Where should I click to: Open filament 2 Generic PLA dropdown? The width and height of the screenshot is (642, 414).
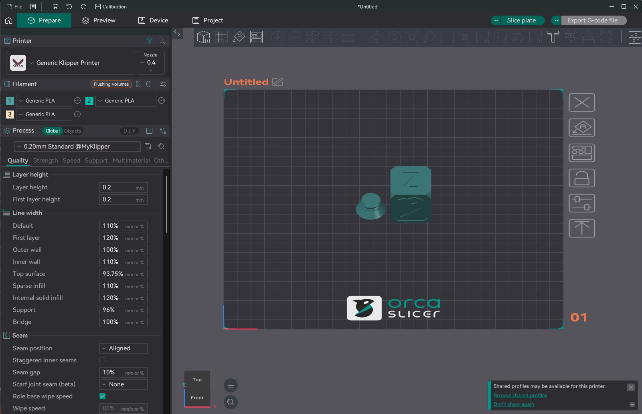coord(126,101)
